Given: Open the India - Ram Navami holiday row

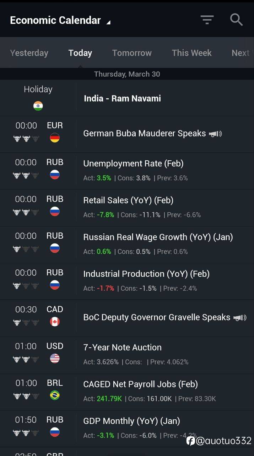Looking at the screenshot, I should (x=127, y=98).
